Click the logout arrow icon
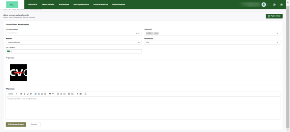Image resolution: width=290 pixels, height=132 pixels. [281, 5]
